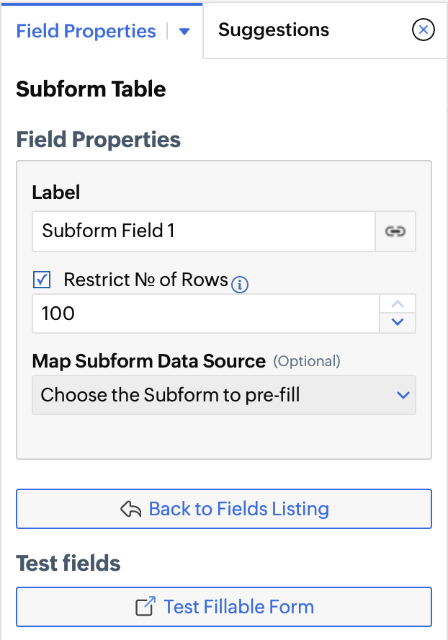Close the properties panel with X icon

tap(424, 30)
